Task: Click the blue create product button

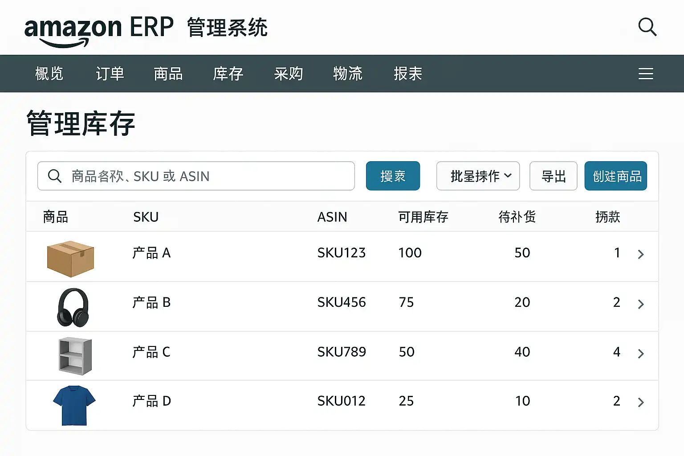Action: click(616, 176)
